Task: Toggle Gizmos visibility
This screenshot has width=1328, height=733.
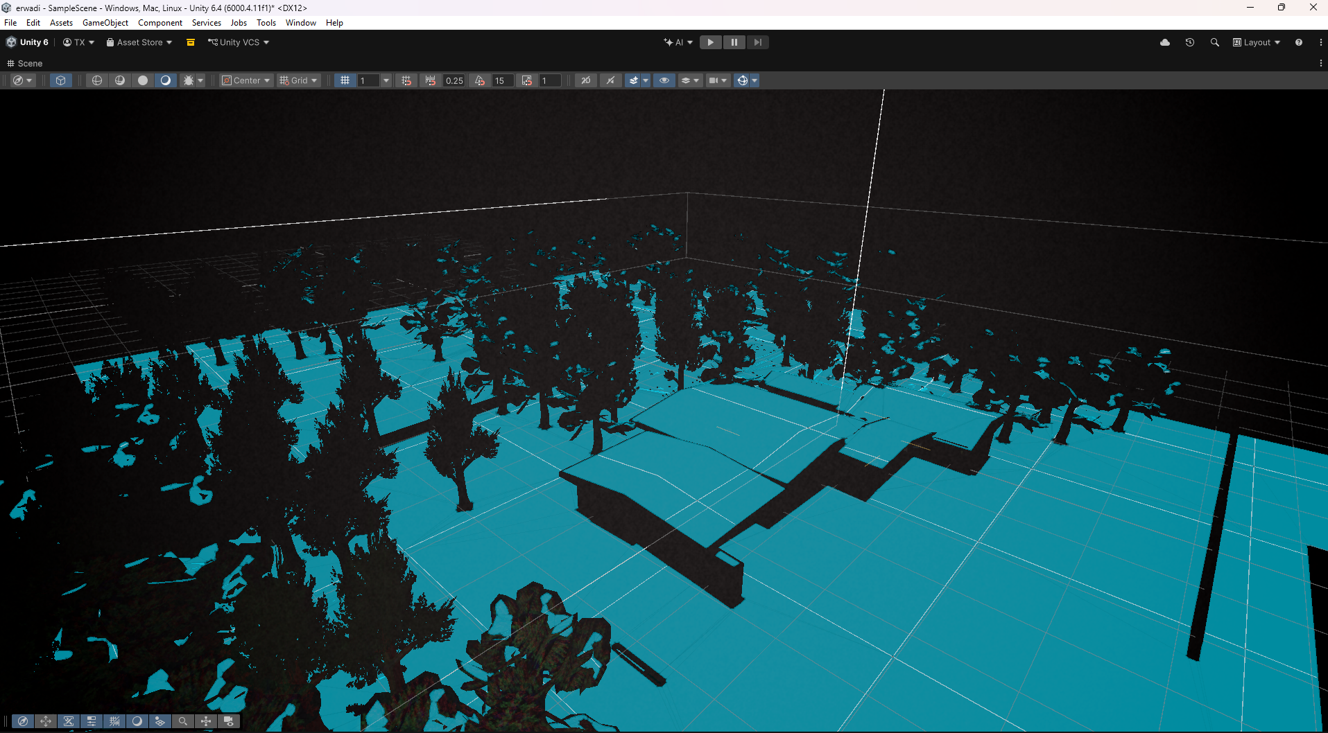Action: [x=742, y=80]
